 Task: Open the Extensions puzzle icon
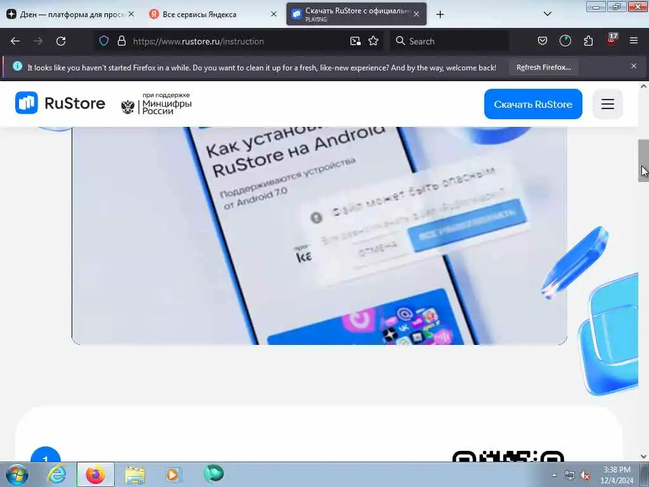[x=588, y=41]
